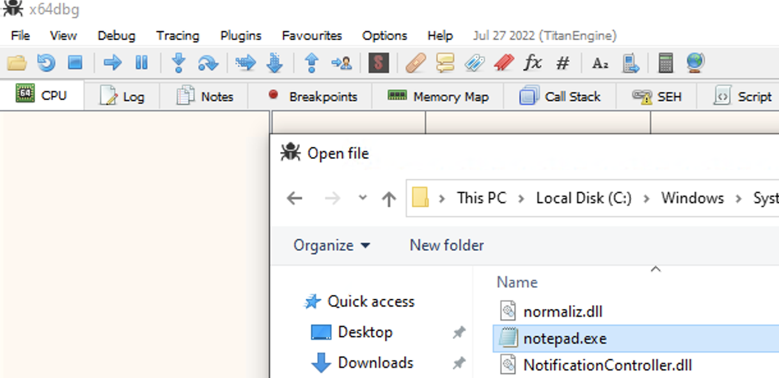Open the calculator toolbar icon
Viewport: 779px width, 378px height.
click(665, 63)
